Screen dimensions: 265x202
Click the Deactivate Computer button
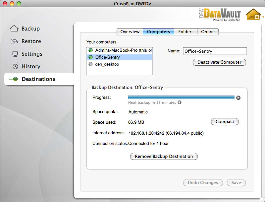point(219,62)
